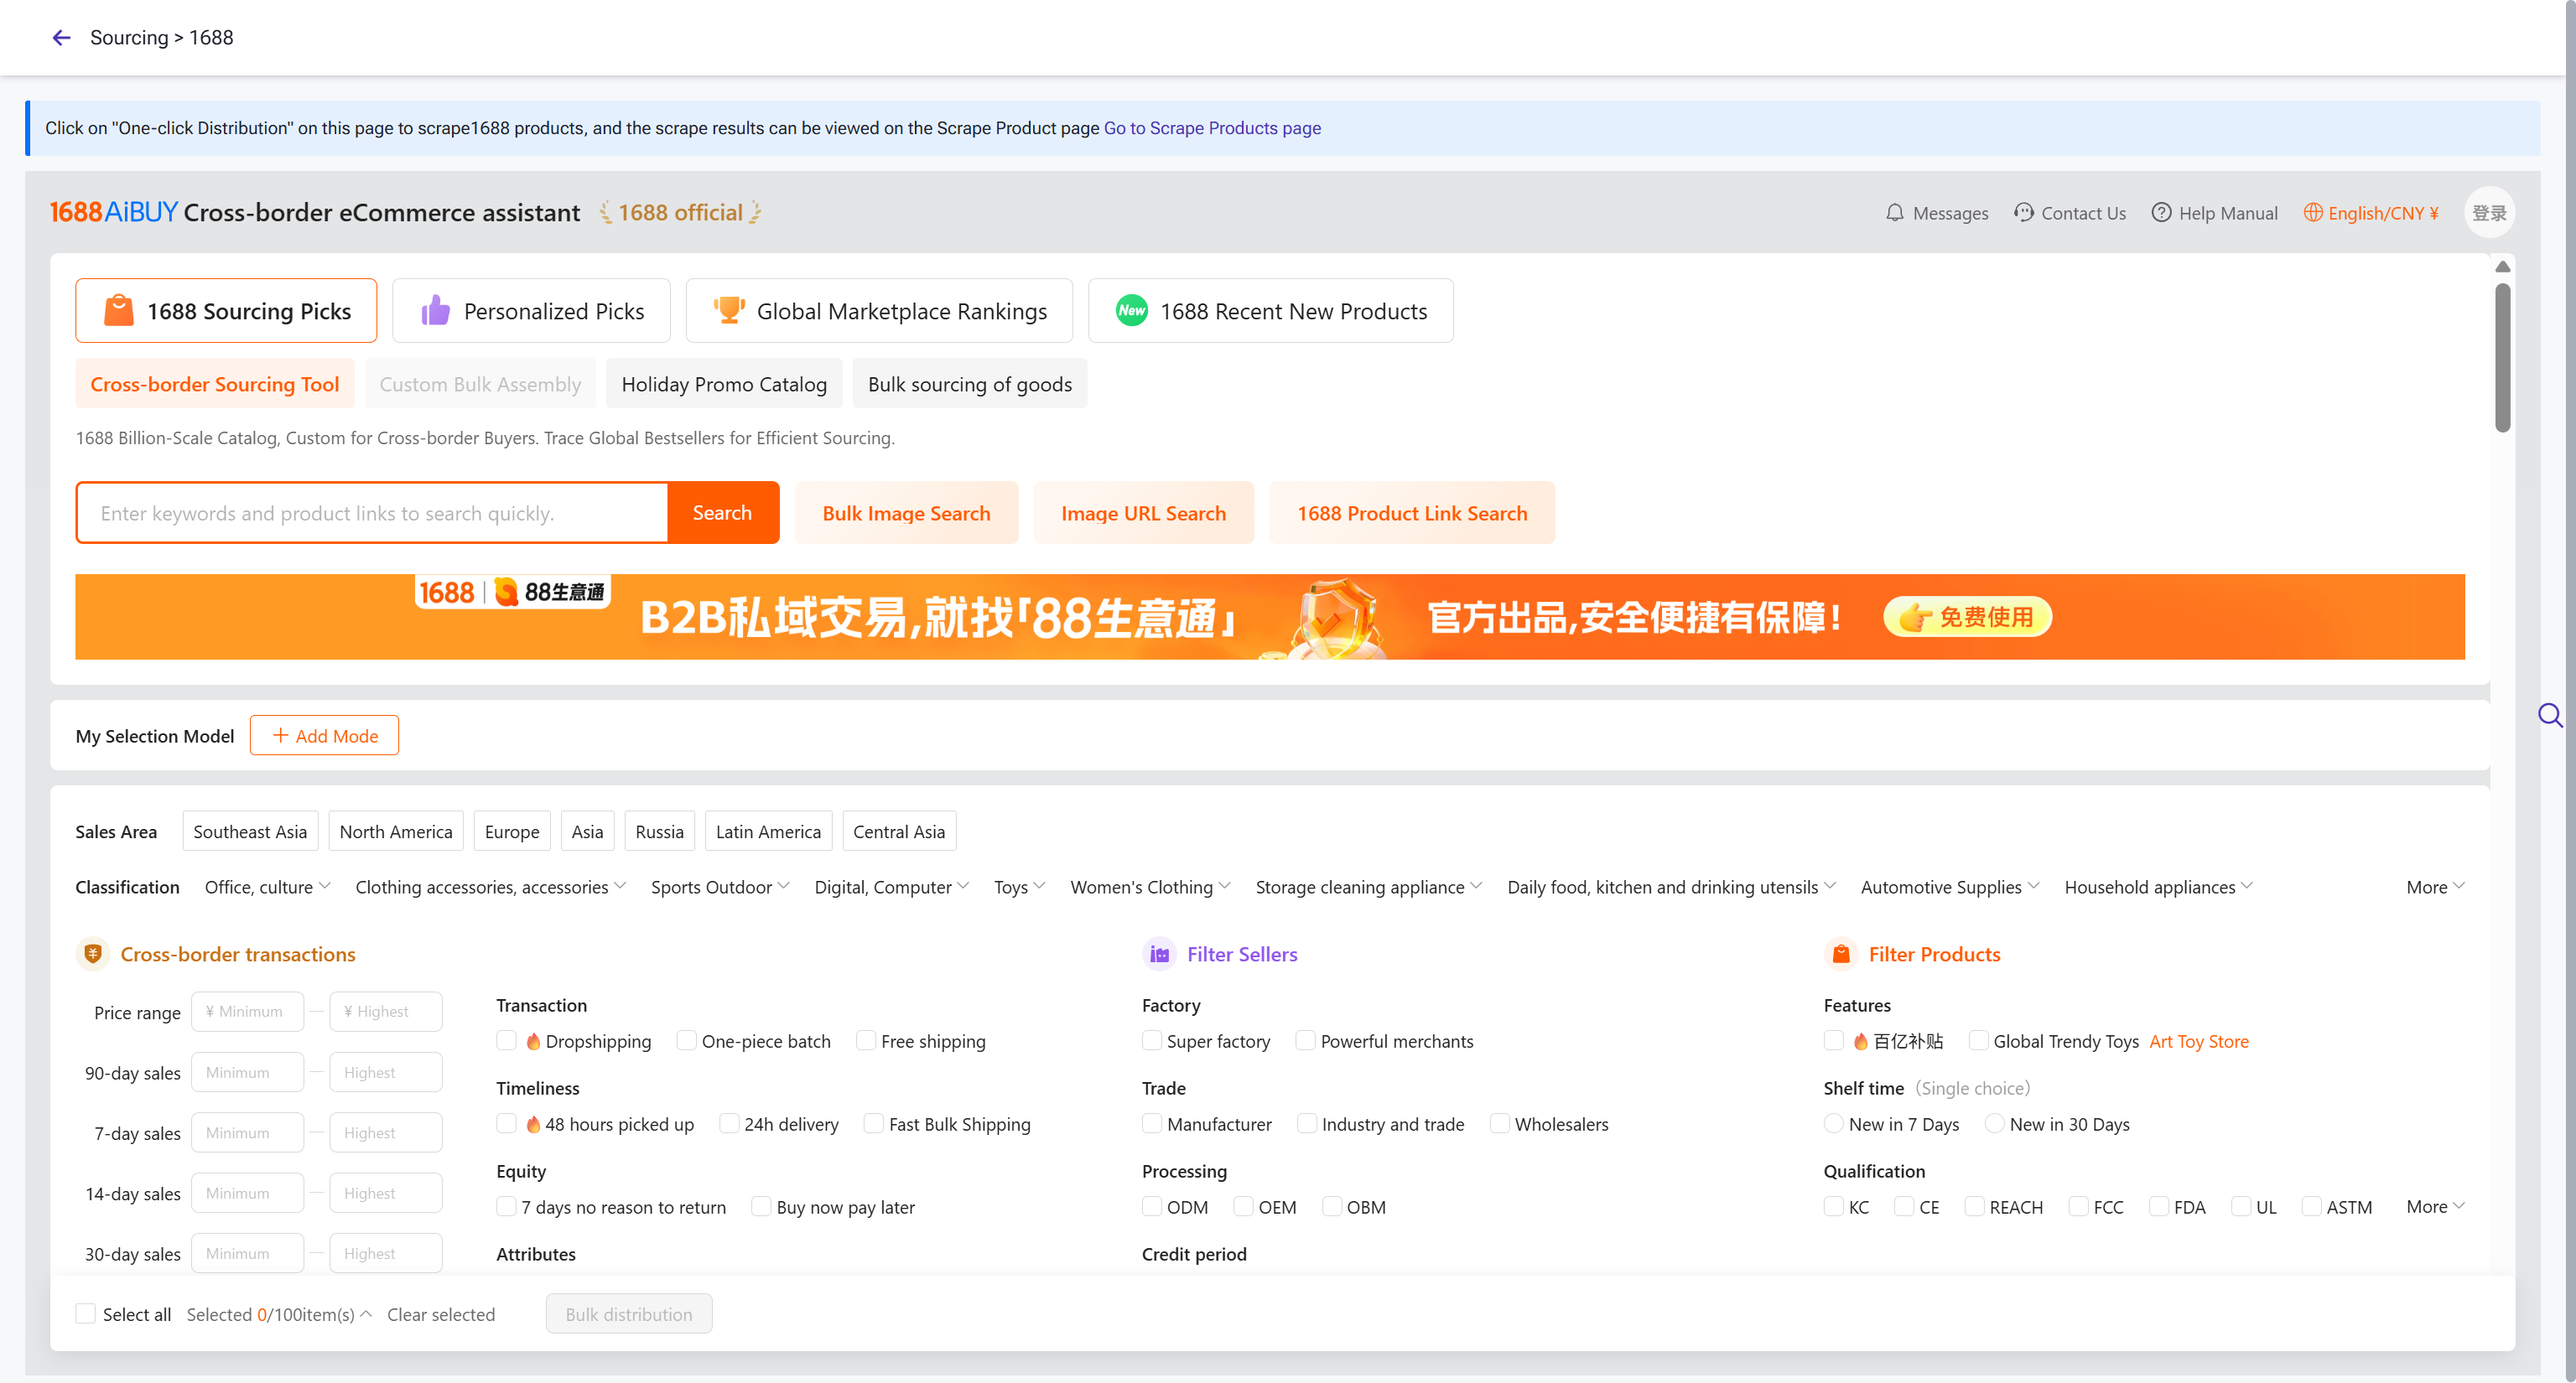Open Help Manual question icon

(x=2160, y=213)
